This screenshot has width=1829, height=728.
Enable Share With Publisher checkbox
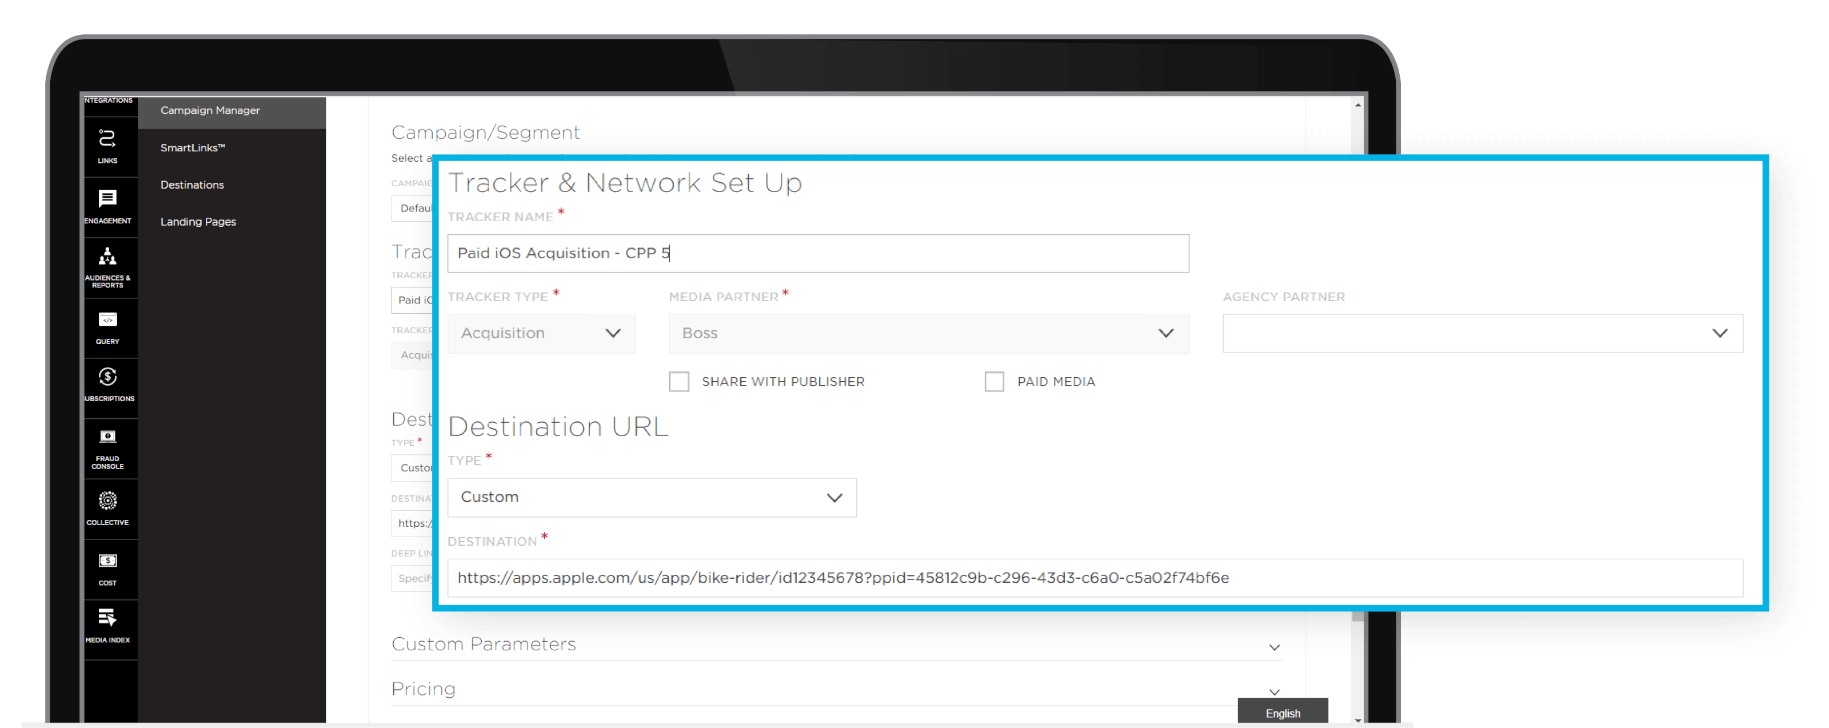(679, 382)
